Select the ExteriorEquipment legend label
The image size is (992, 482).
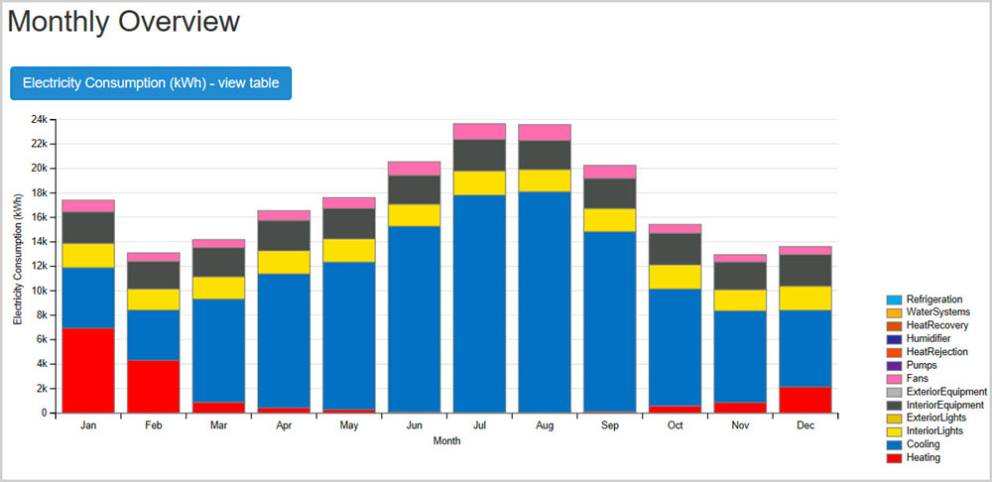click(x=946, y=392)
